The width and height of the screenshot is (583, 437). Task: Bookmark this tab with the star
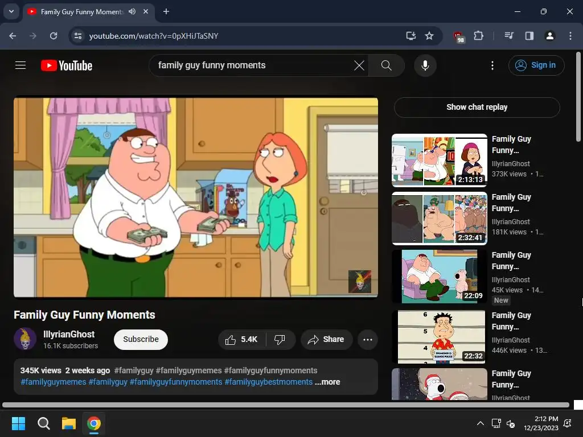click(429, 36)
